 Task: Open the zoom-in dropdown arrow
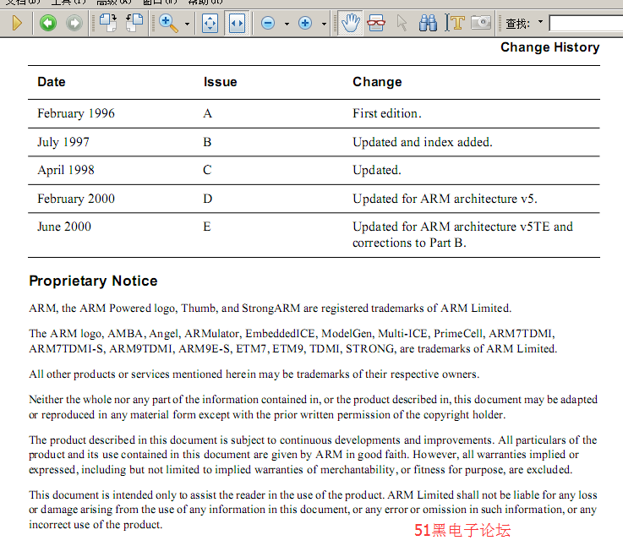point(325,24)
